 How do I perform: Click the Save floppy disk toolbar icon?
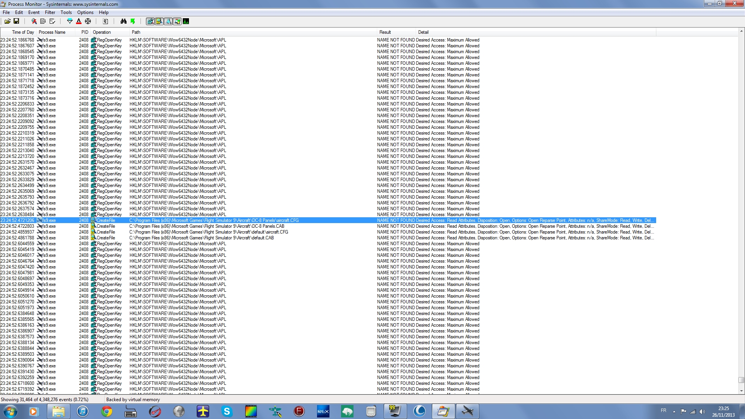click(x=16, y=21)
